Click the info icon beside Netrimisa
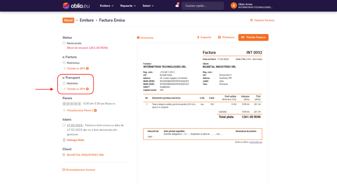Image resolution: width=337 pixels, height=184 pixels. coord(64,63)
